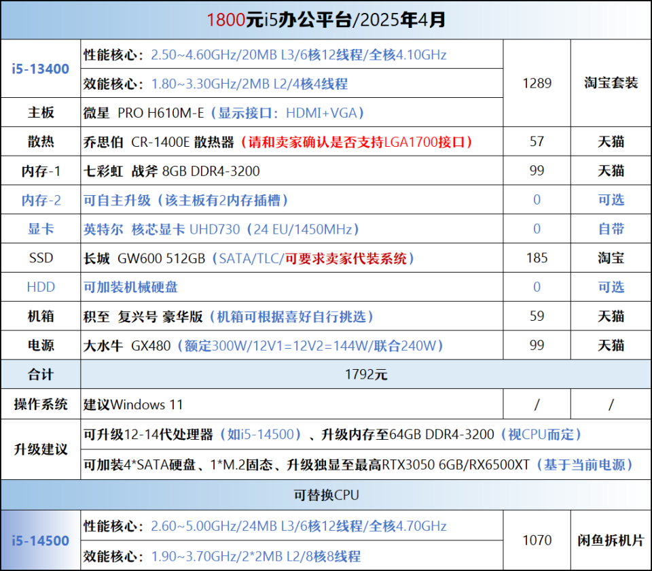Click the "可加装4*SATA硬盘" upgrade line
This screenshot has height=571, width=652.
click(x=359, y=464)
